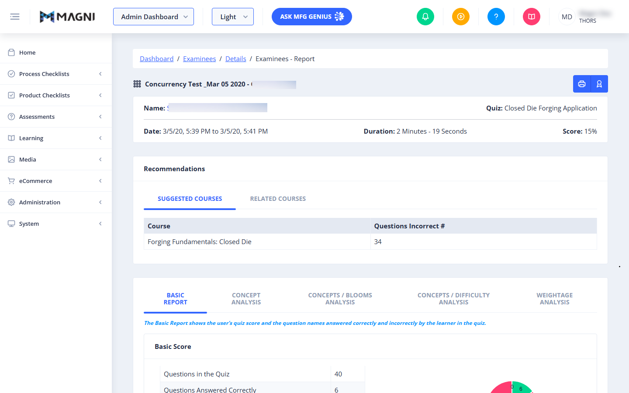Screen dimensions: 629x393
Task: Expand the Assessments chevron
Action: (x=100, y=117)
